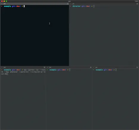Viewport: 139px width, 130px height.
Task: Close the bottom-right pane with its X icon
Action: click(x=94, y=67)
